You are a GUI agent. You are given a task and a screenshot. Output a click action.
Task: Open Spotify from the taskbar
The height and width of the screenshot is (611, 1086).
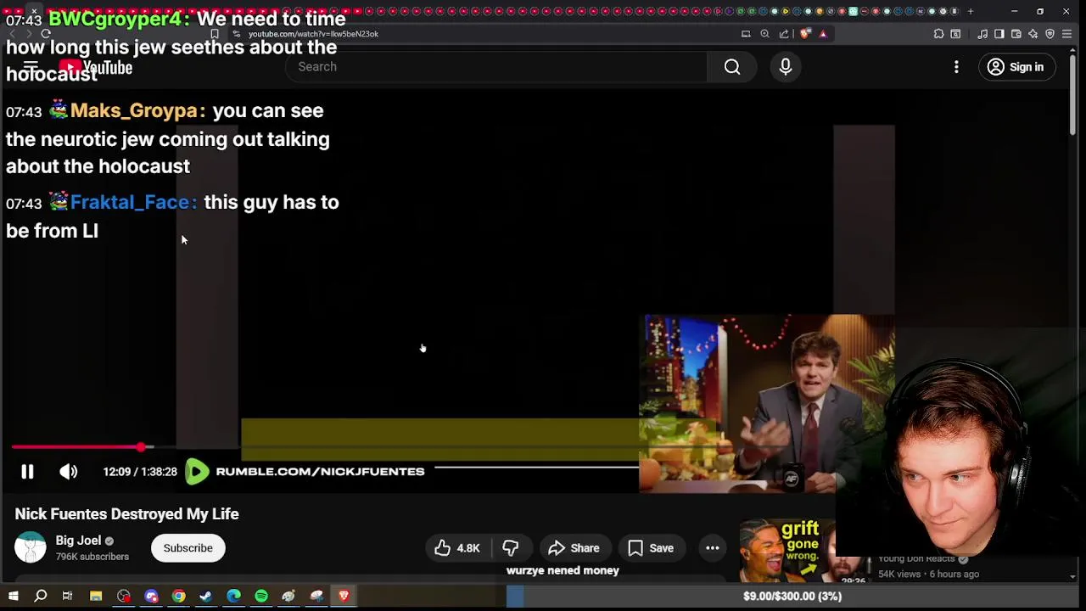click(261, 597)
